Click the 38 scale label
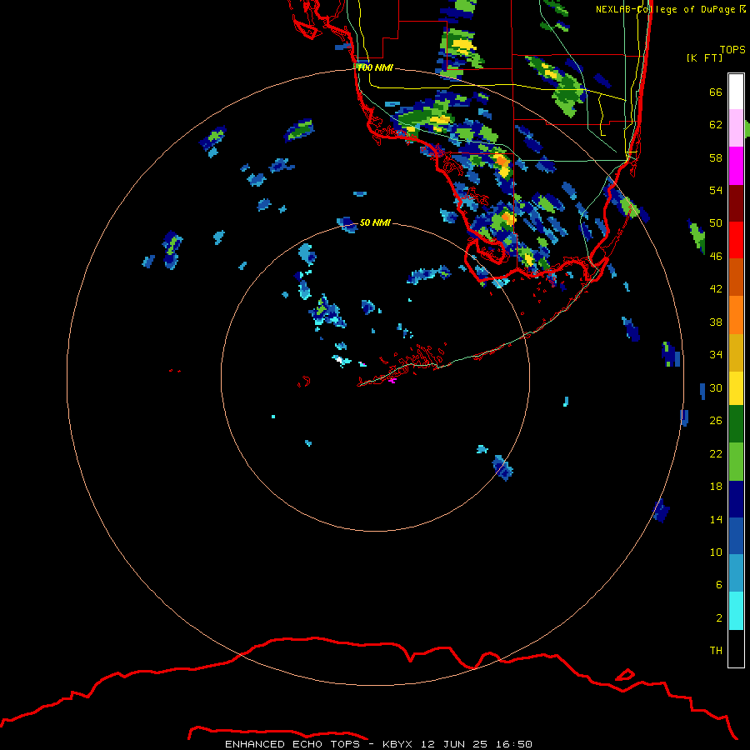 716,322
